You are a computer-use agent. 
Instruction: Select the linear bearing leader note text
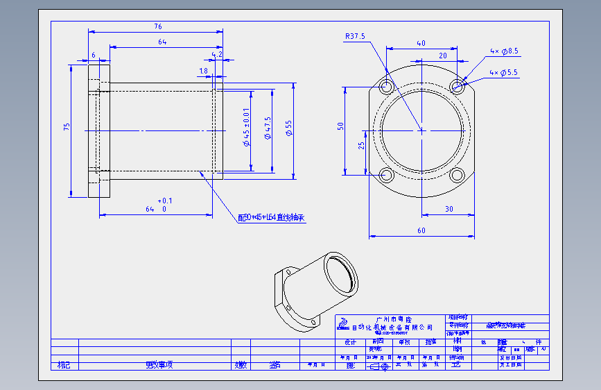pos(271,217)
